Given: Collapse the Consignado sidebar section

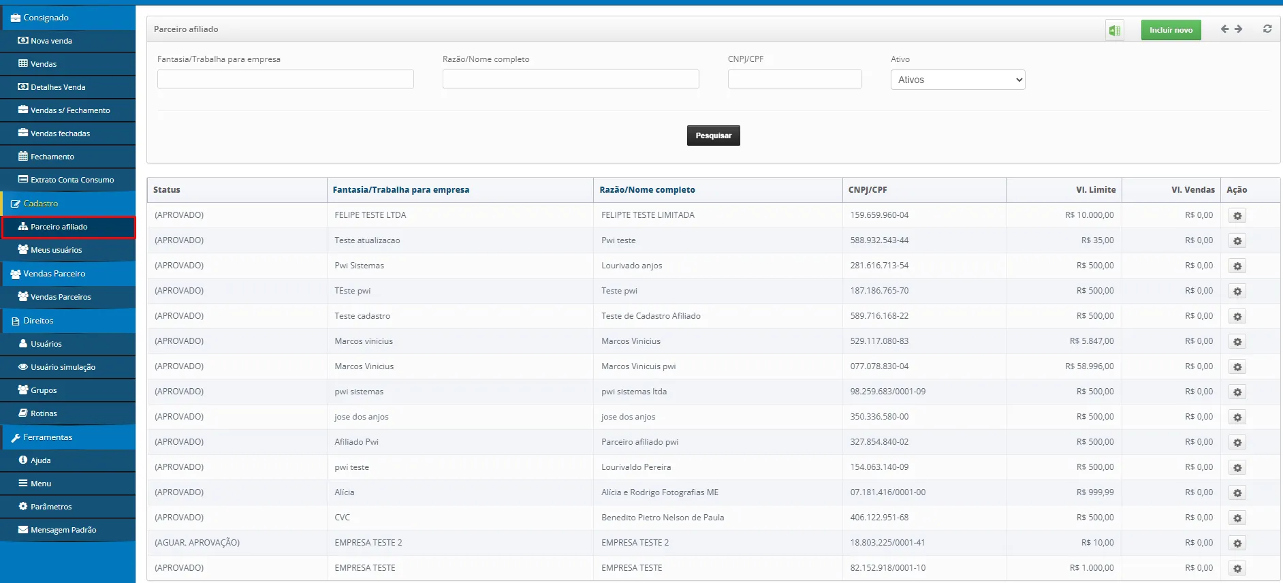Looking at the screenshot, I should (x=46, y=18).
